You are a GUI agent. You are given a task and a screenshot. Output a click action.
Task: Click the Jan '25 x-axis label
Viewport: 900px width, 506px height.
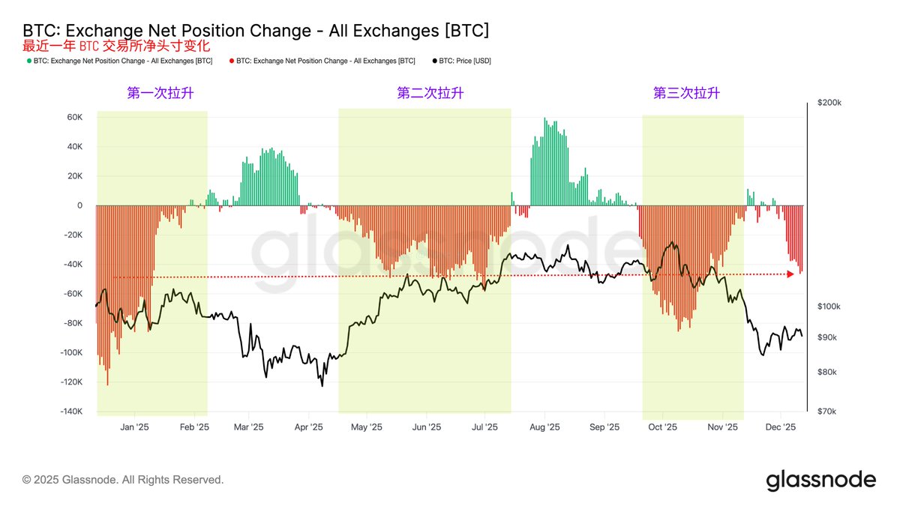tap(134, 427)
